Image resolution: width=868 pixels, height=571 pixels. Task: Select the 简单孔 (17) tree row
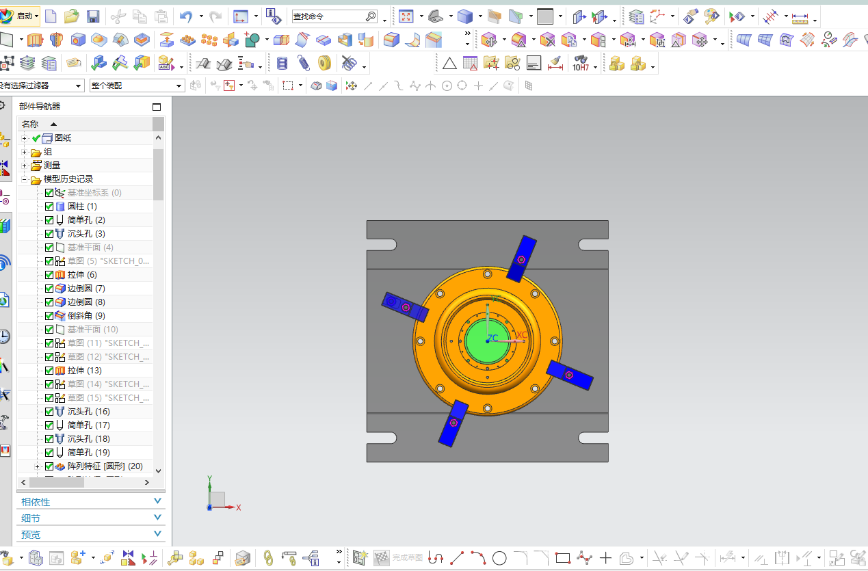tap(85, 425)
